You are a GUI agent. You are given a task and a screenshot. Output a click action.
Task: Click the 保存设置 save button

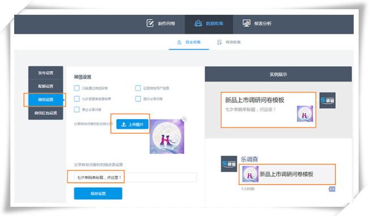(x=98, y=193)
